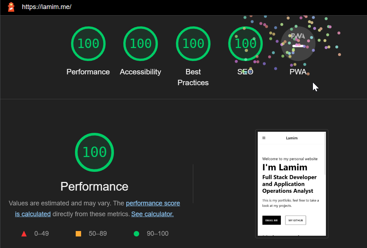Click the '90–100' legend range text
The image size is (367, 248).
158,234
